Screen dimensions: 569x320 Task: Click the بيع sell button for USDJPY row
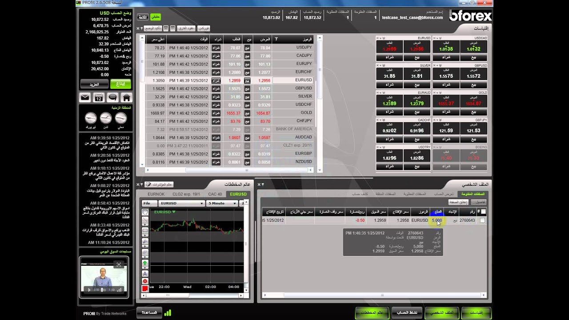[x=247, y=48]
